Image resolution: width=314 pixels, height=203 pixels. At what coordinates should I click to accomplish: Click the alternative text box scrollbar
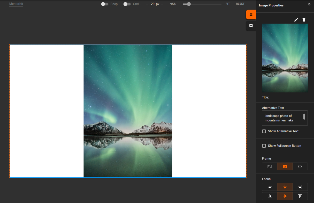click(304, 117)
